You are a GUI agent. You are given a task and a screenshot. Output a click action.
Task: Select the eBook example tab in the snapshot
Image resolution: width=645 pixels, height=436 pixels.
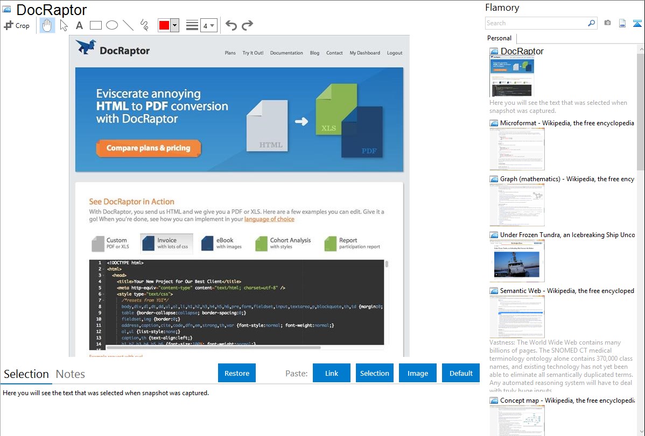[221, 244]
